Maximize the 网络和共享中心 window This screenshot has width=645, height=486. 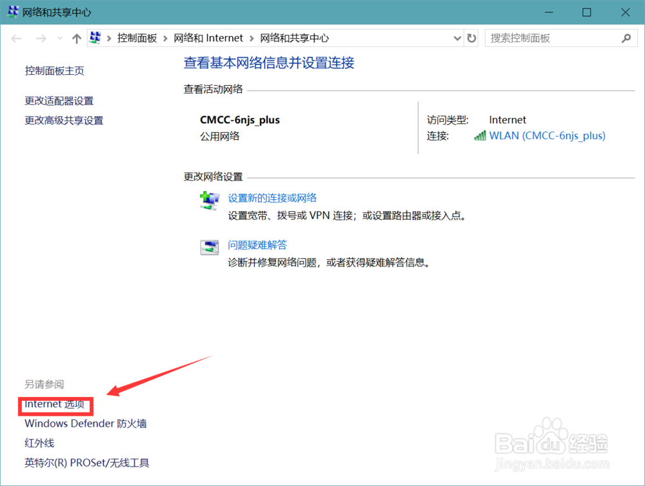click(x=587, y=12)
